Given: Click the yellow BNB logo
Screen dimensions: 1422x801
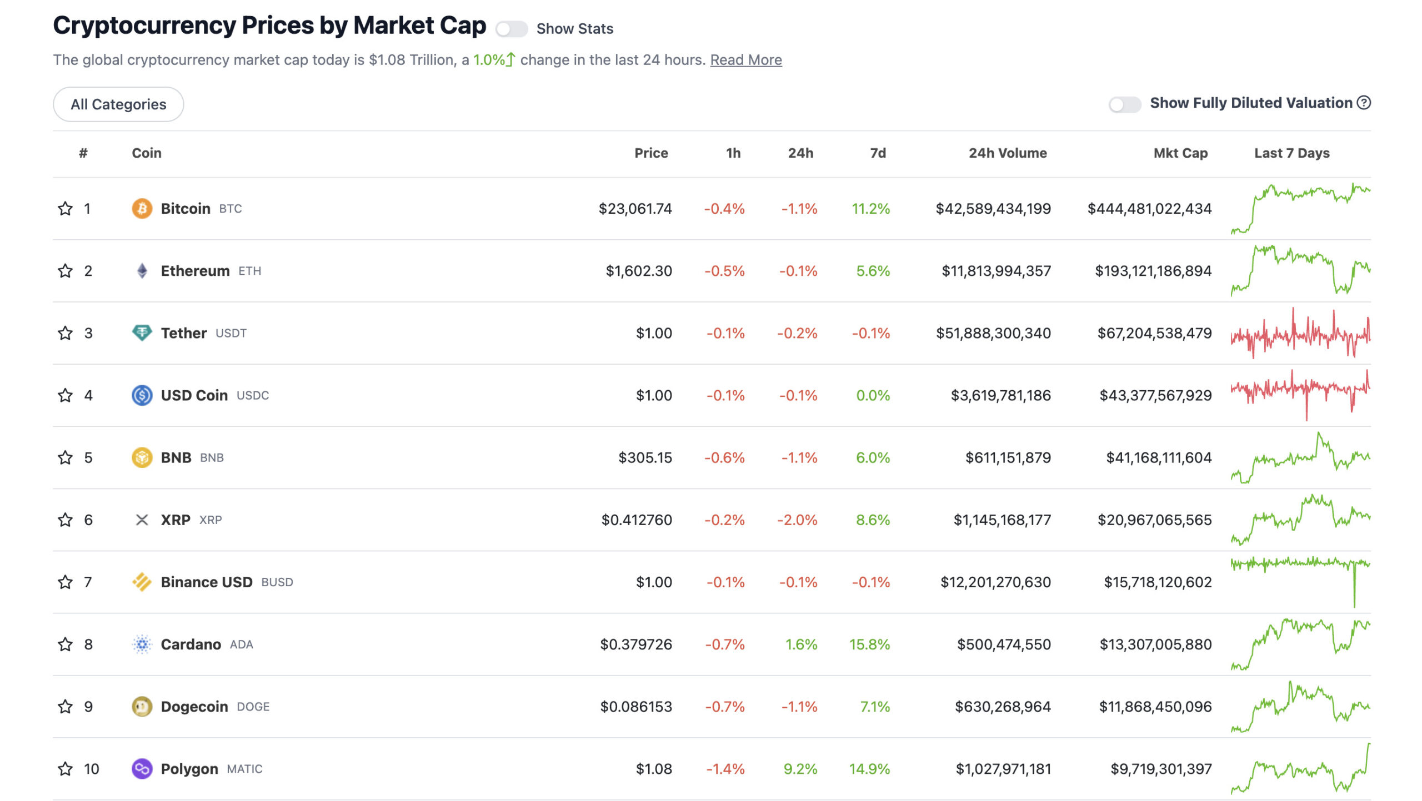Looking at the screenshot, I should tap(142, 457).
